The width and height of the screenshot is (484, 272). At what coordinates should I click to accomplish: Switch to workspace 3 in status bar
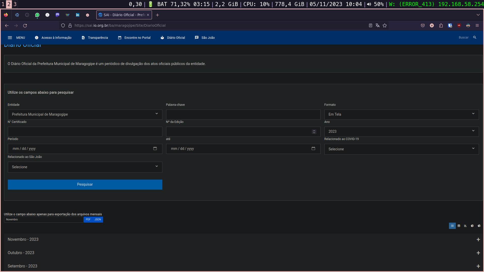15,4
